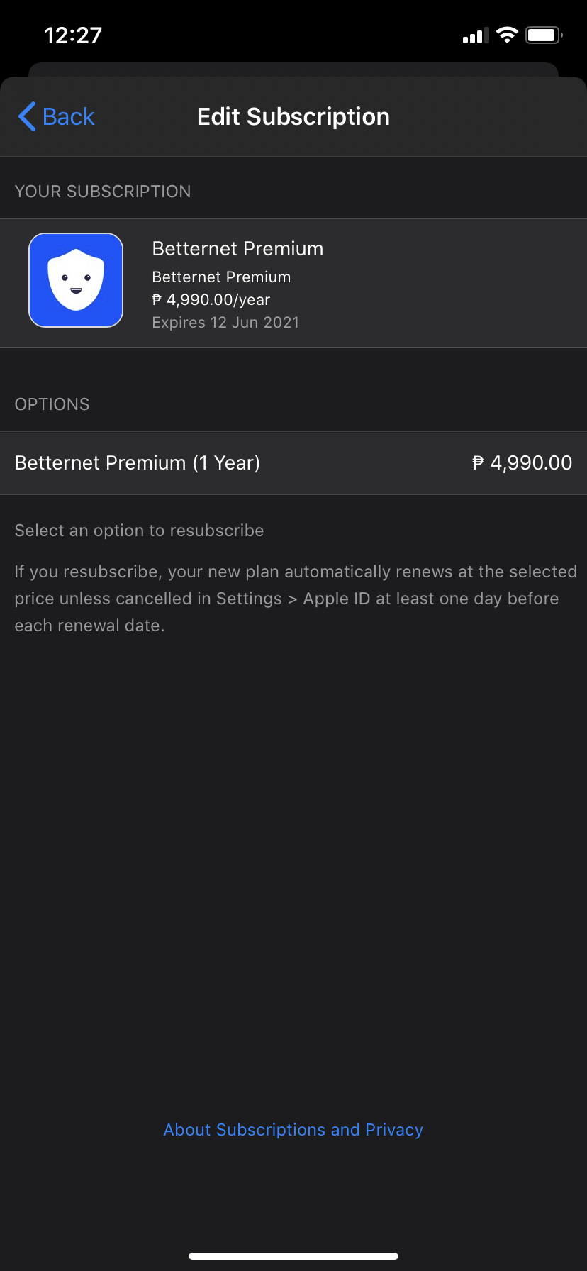The width and height of the screenshot is (587, 1271).
Task: Tap the cellular signal bars icon
Action: [476, 36]
